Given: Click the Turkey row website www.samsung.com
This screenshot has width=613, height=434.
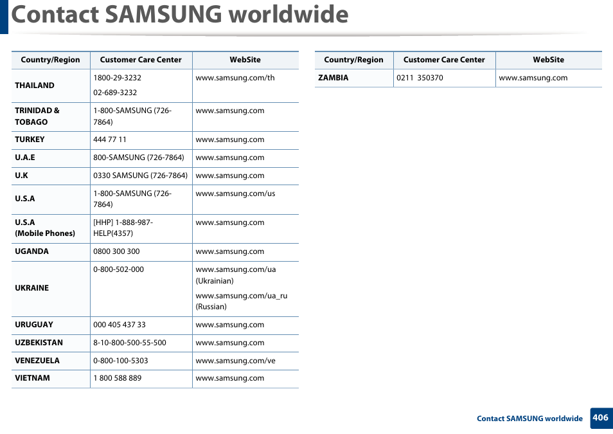Looking at the screenshot, I should [x=230, y=140].
